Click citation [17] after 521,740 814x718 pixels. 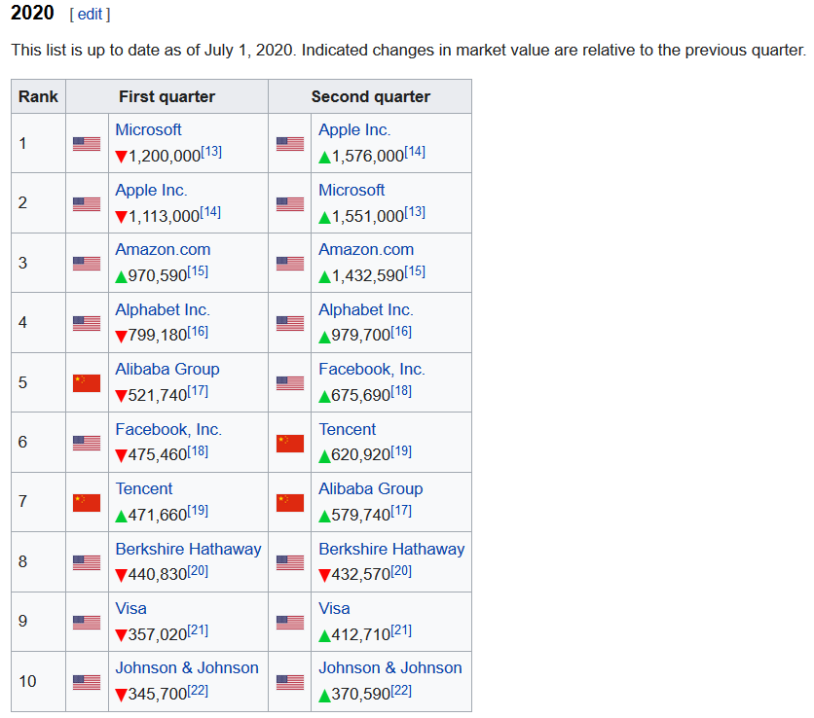point(198,392)
